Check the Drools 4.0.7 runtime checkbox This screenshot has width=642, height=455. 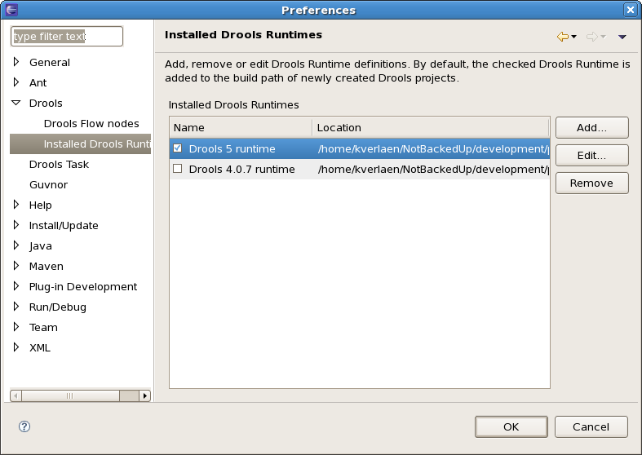177,169
